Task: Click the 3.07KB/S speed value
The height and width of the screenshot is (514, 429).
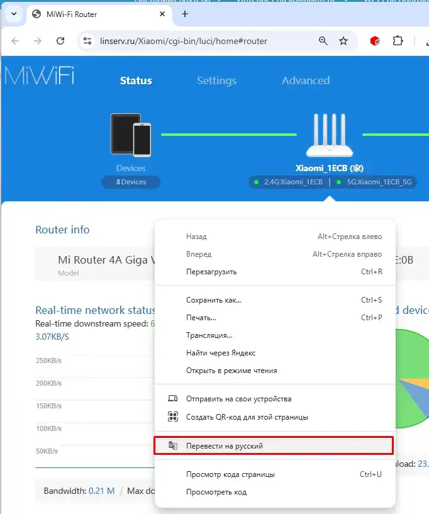Action: point(52,337)
